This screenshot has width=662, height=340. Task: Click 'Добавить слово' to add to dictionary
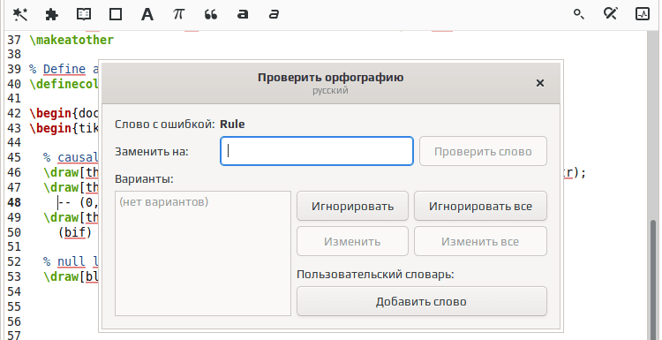click(422, 301)
